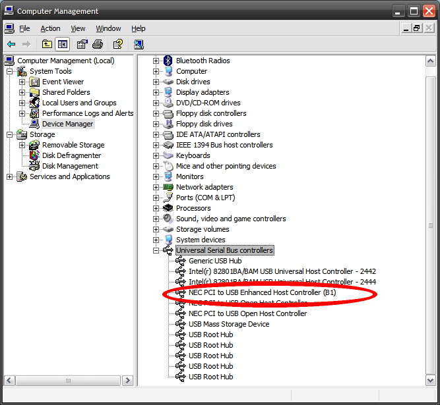Click the Print toolbar icon
This screenshot has height=405, width=440.
tap(98, 44)
